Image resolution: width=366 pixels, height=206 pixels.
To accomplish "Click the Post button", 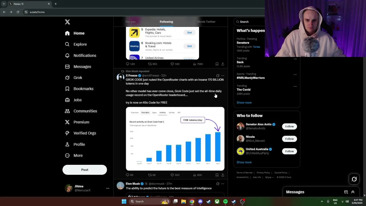I will 85,170.
